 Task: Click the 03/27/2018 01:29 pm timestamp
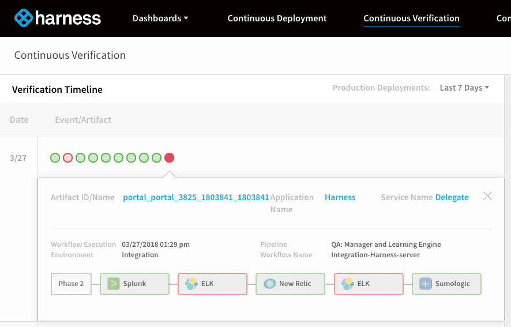click(x=156, y=244)
